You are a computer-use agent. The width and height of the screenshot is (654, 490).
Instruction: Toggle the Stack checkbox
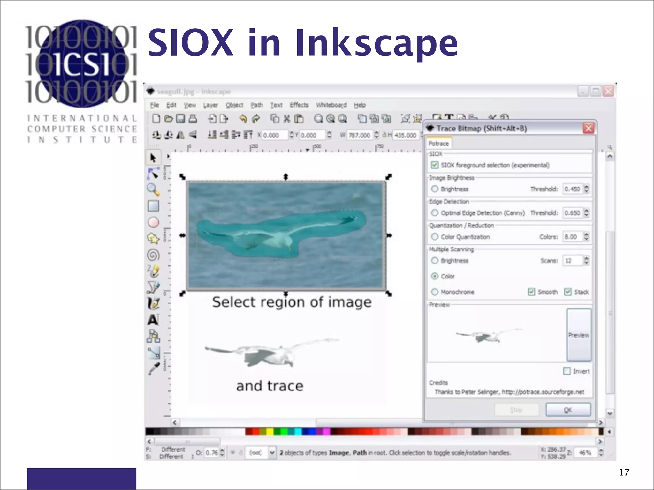point(568,292)
